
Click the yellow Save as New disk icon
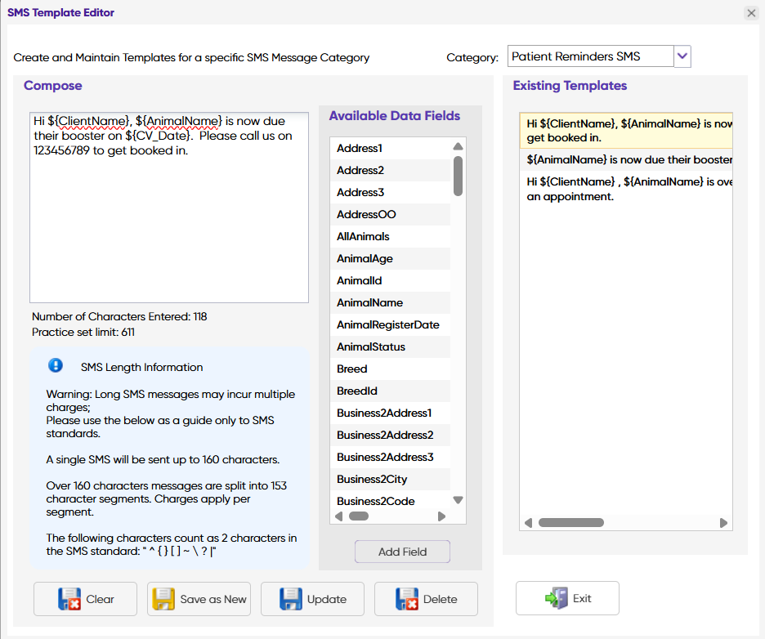(x=163, y=599)
